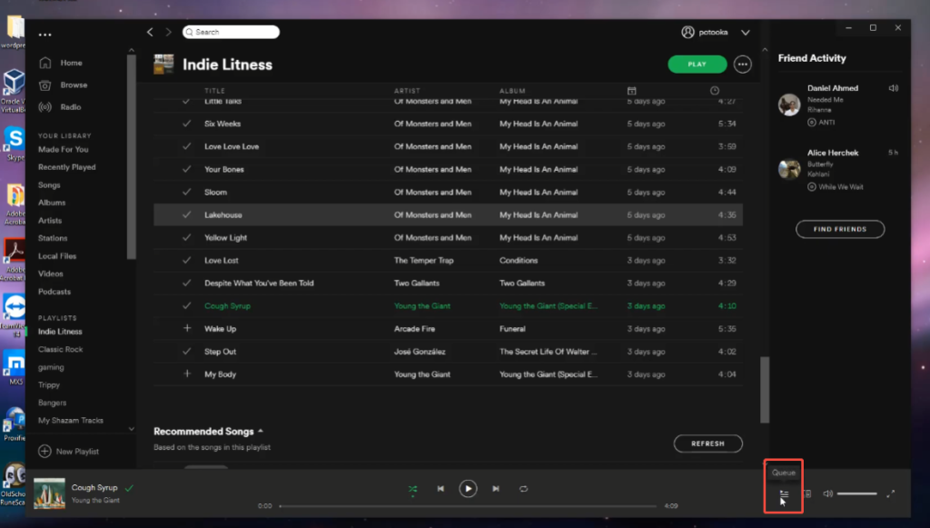The image size is (930, 528).
Task: Open Local Files
Action: [x=57, y=256]
